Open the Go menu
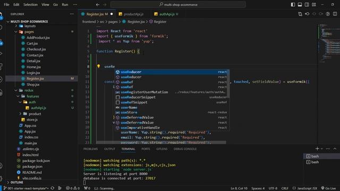Viewport: 340px width, 191px height. pos(55,5)
